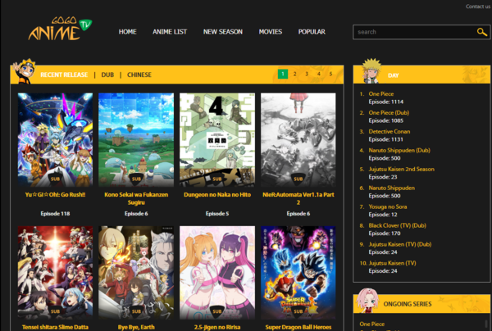
Task: Open the 2.5-jigen no Ririsa poster
Action: pos(217,272)
